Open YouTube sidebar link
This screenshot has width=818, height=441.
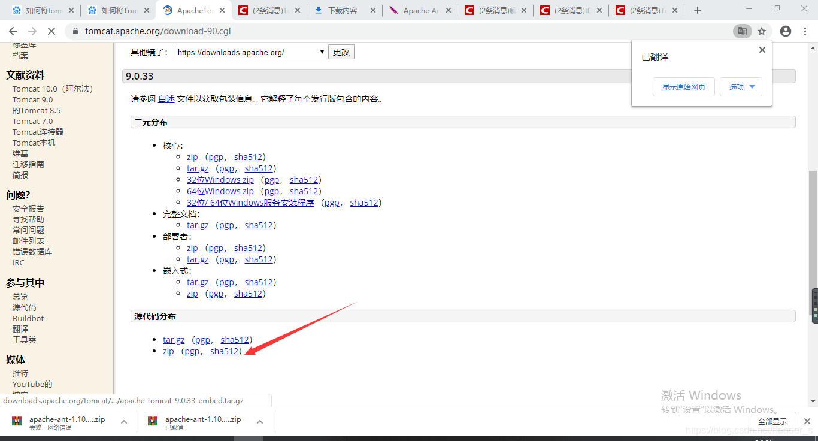coord(32,384)
